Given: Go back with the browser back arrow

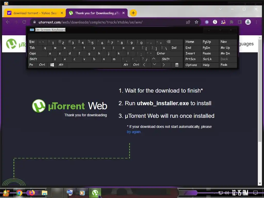Looking at the screenshot, I should pos(7,22).
